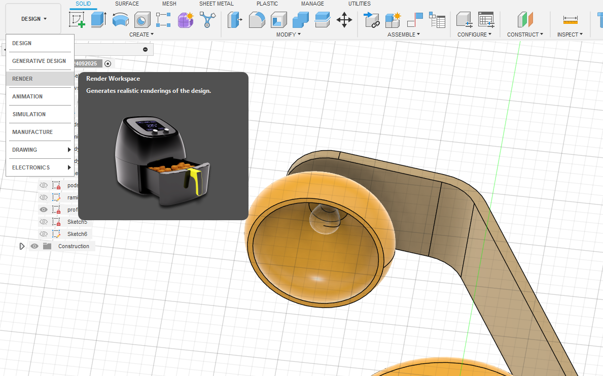603x376 pixels.
Task: Click the Create Sketch tool icon
Action: click(77, 20)
